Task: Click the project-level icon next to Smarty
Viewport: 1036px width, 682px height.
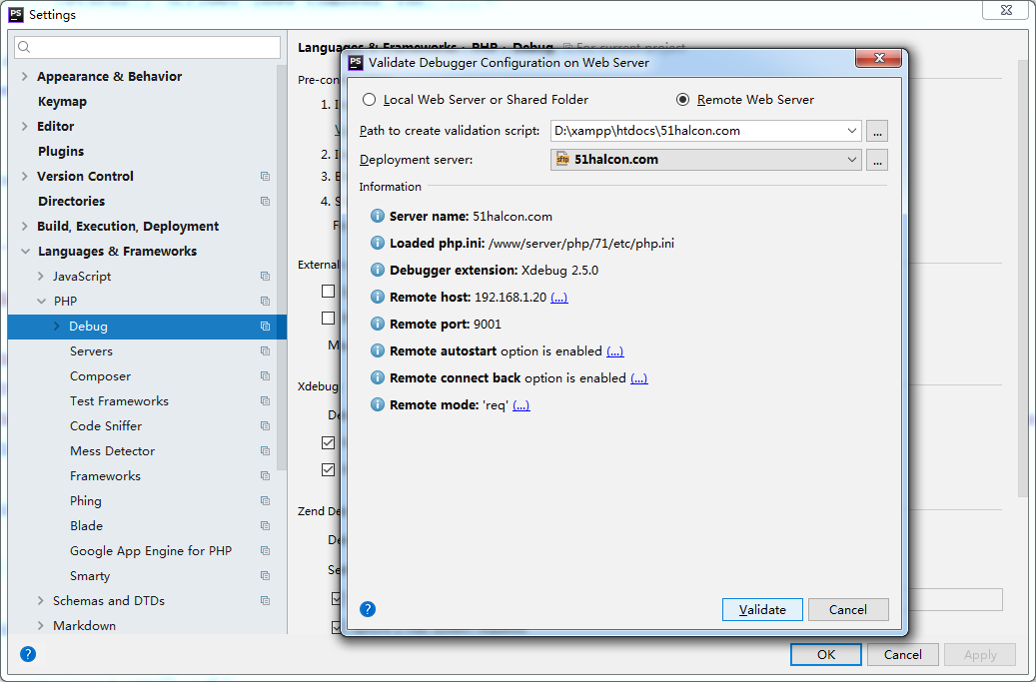Action: [265, 576]
